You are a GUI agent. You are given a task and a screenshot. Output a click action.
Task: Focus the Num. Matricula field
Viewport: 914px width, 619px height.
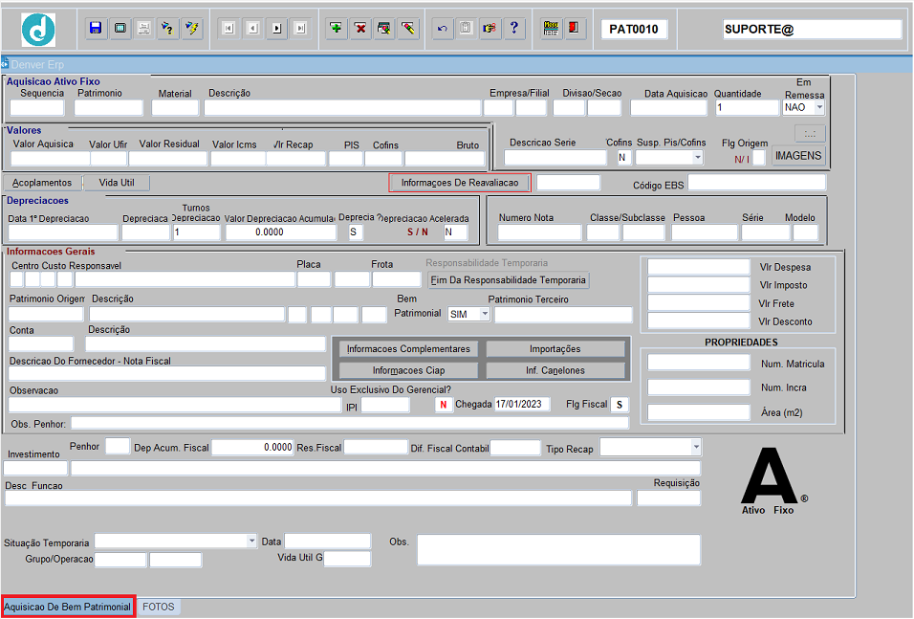click(x=698, y=363)
